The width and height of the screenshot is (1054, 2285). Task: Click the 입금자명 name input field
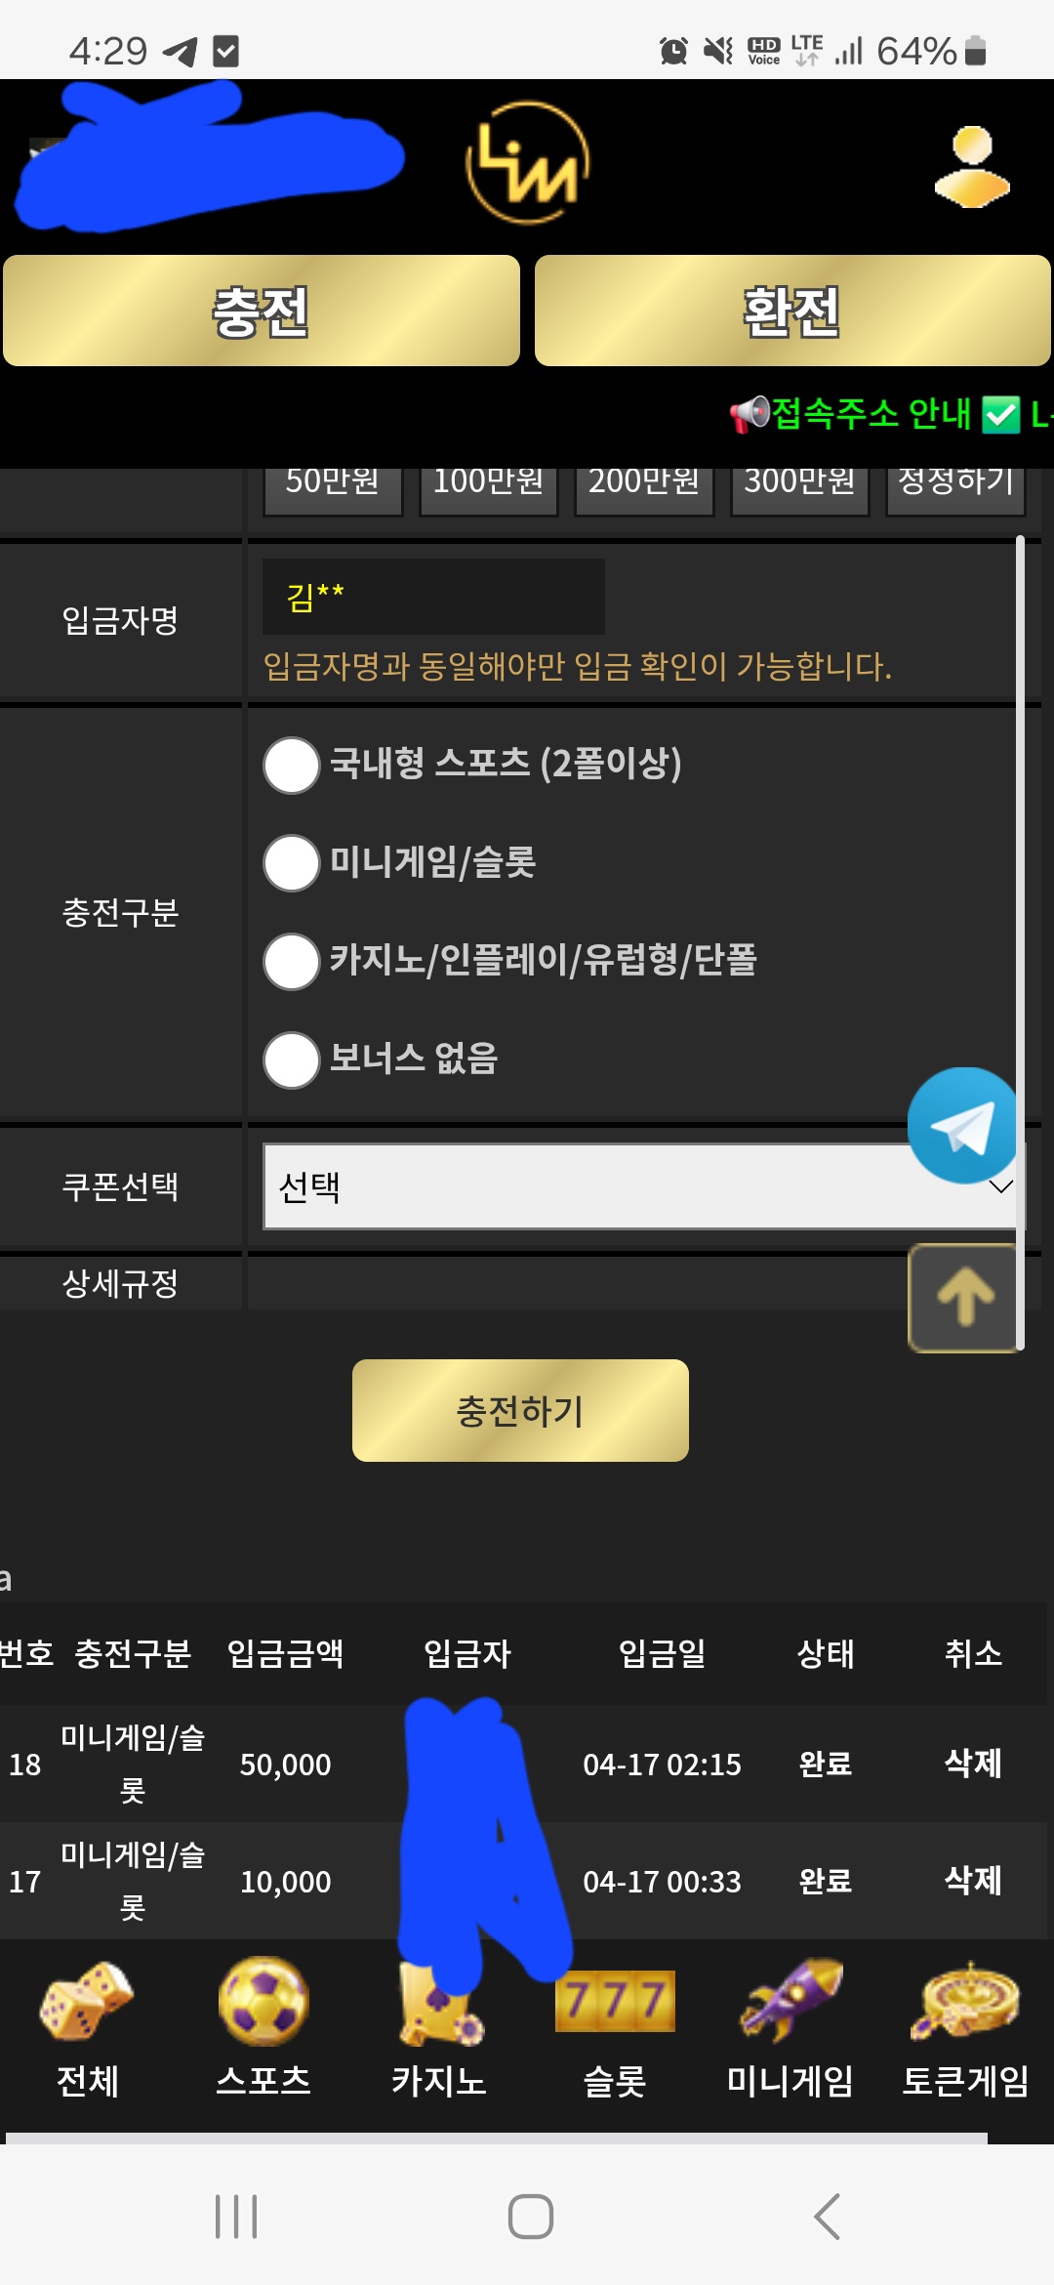click(x=434, y=594)
